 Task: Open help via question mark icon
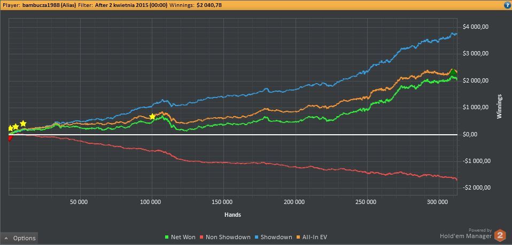(508, 5)
